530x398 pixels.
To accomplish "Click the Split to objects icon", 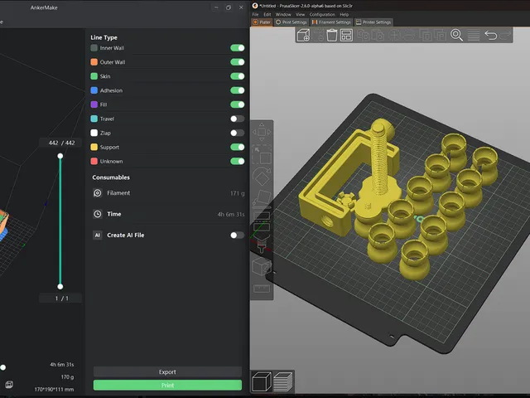I will [x=426, y=35].
